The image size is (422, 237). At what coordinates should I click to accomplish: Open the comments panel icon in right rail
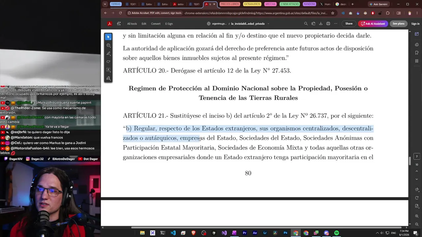[x=417, y=44]
